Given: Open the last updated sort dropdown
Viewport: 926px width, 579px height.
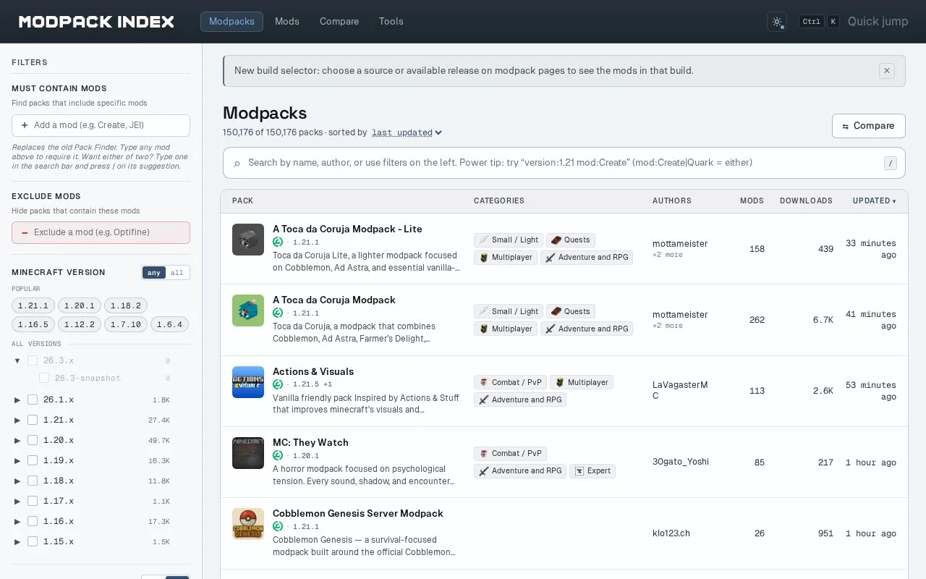Looking at the screenshot, I should (407, 132).
